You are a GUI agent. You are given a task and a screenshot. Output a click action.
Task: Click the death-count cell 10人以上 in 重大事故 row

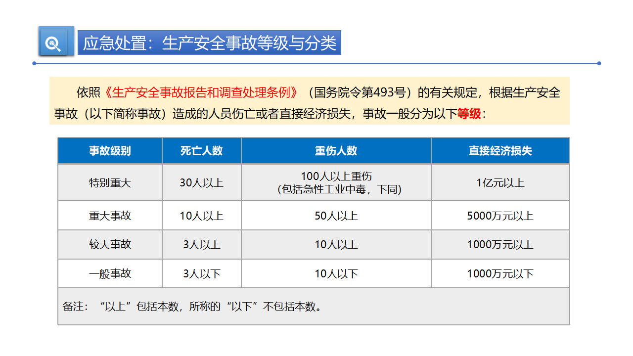[x=202, y=216]
